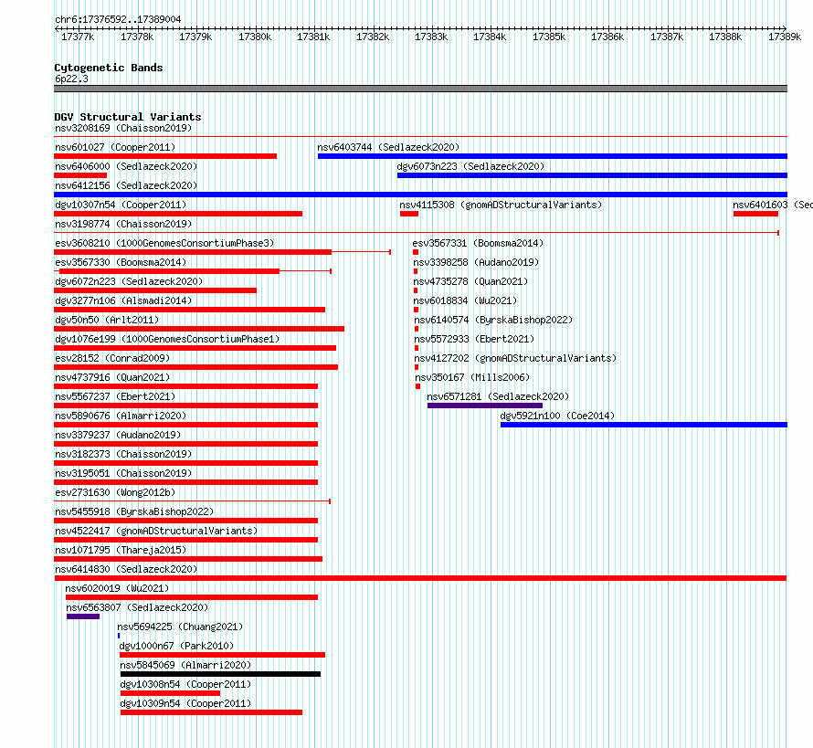The height and width of the screenshot is (748, 813).
Task: Click nsv4115308 (gnomADStructuralVariants) label
Action: (x=501, y=205)
